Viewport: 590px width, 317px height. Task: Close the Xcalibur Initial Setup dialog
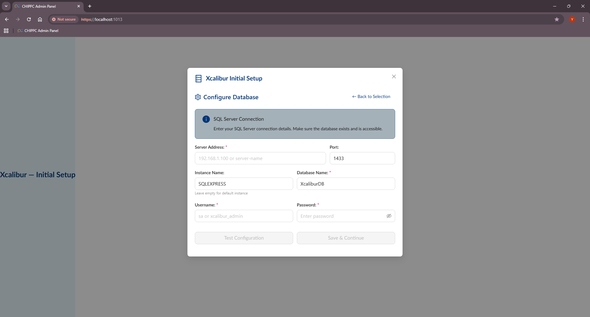[x=394, y=76]
